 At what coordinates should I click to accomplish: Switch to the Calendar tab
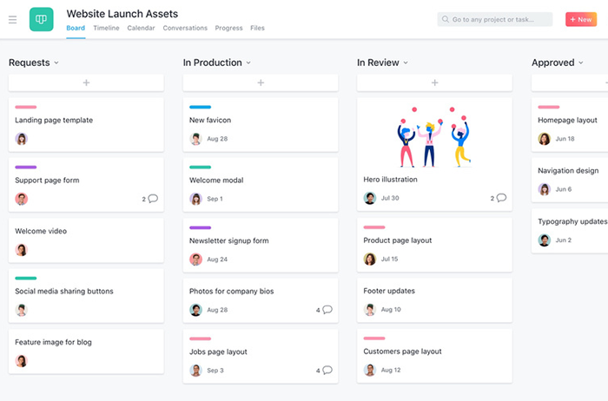pyautogui.click(x=141, y=28)
